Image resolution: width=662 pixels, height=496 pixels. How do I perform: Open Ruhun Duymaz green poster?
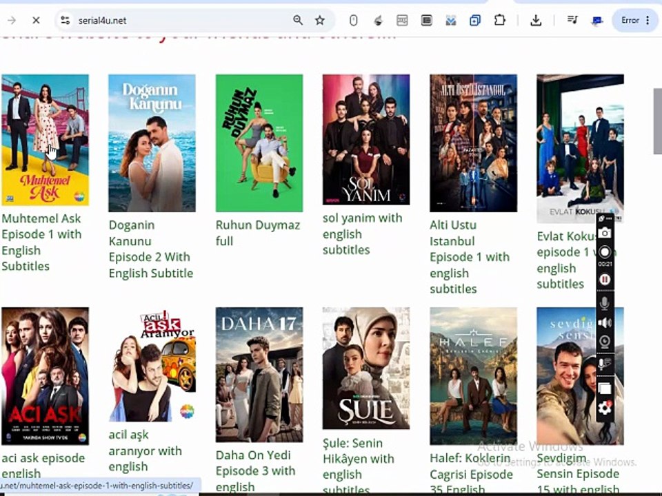pos(259,143)
